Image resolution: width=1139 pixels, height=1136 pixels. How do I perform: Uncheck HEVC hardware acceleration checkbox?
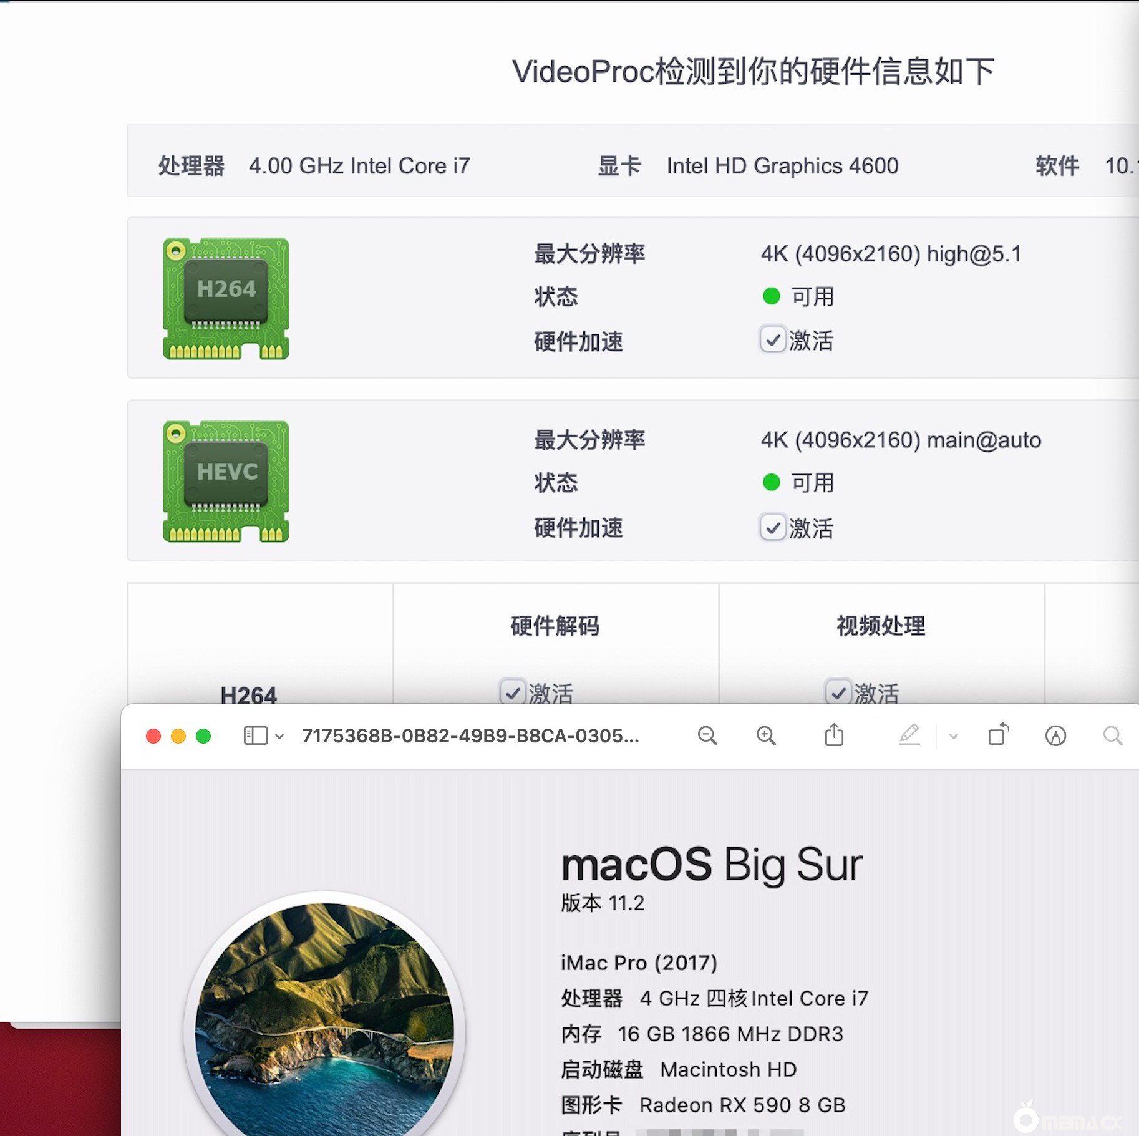(772, 528)
